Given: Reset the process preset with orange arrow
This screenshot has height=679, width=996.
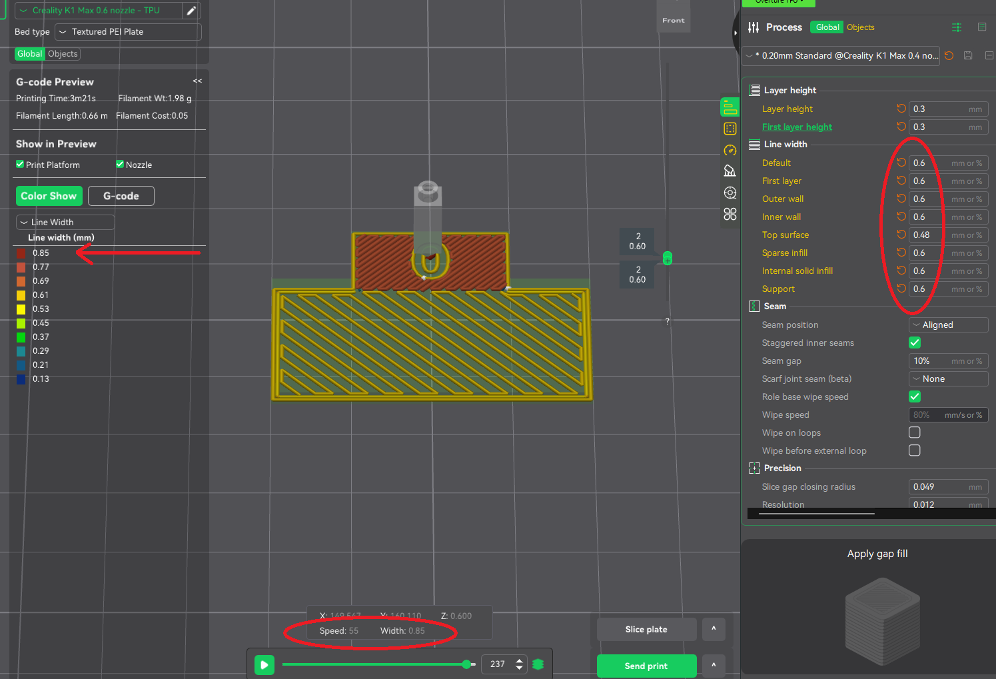Looking at the screenshot, I should click(949, 56).
